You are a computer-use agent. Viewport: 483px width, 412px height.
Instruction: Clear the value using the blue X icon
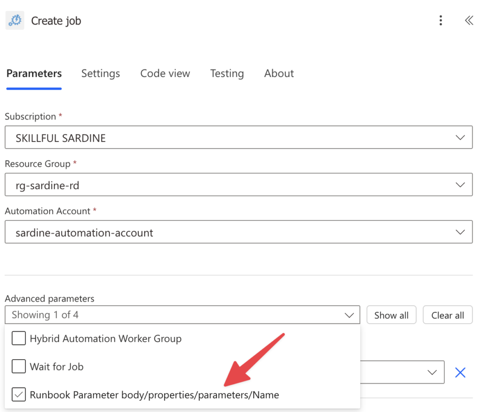tap(460, 372)
